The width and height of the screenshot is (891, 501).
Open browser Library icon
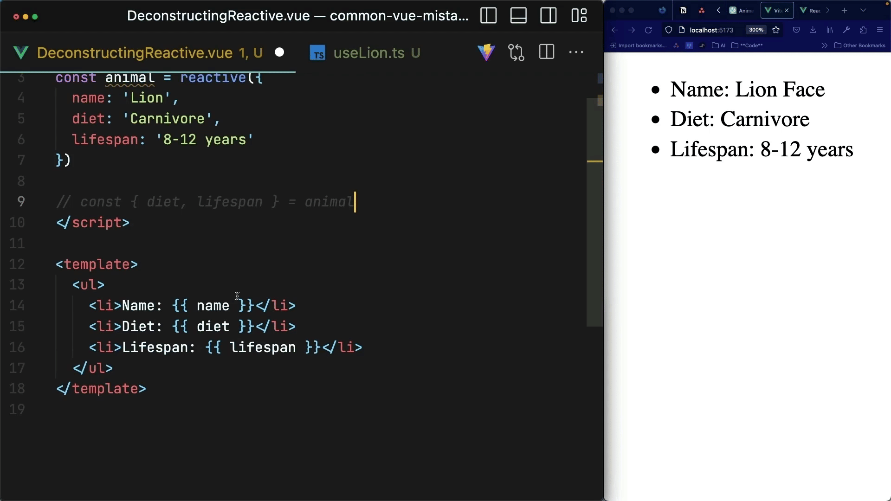(x=830, y=30)
